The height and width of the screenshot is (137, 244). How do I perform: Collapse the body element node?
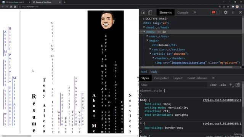click(x=144, y=32)
